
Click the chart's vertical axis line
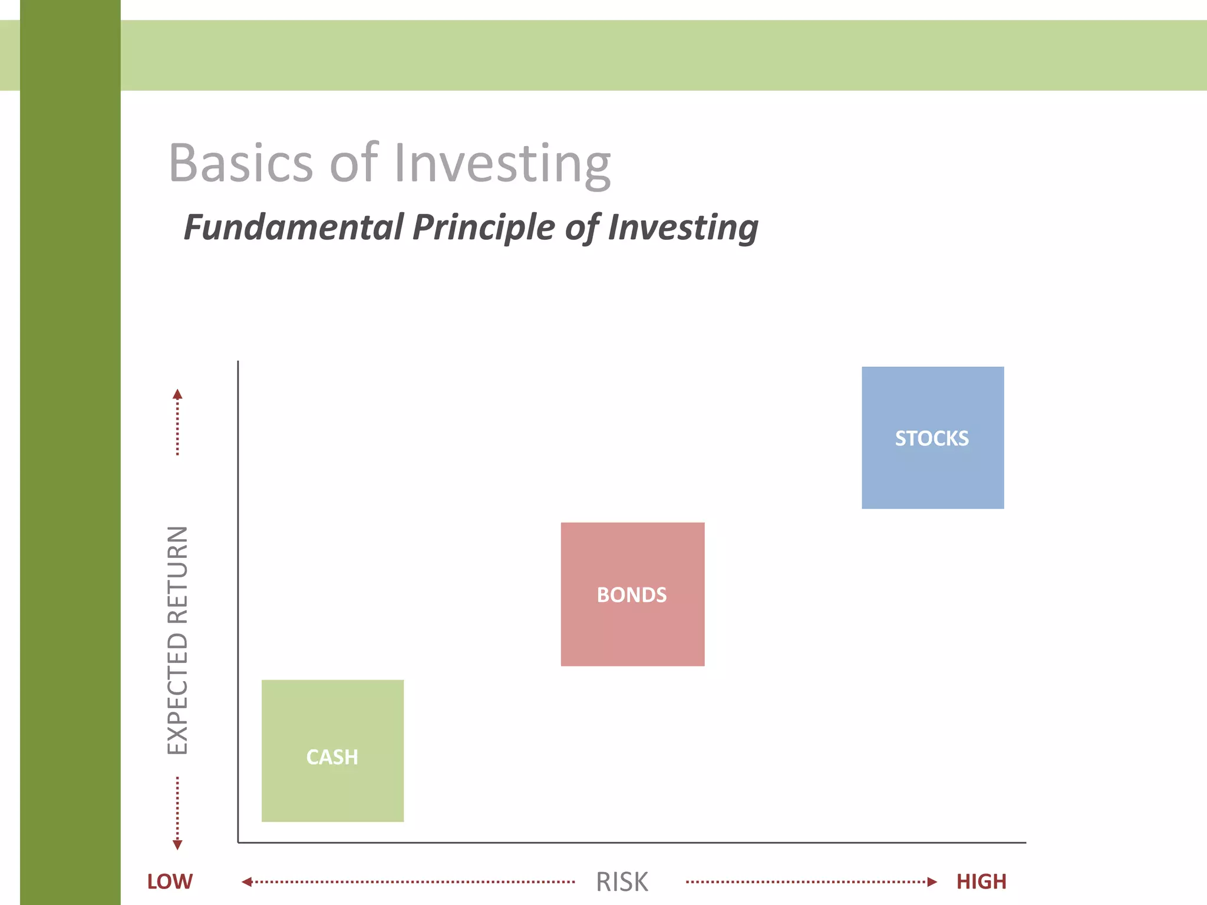click(x=238, y=589)
